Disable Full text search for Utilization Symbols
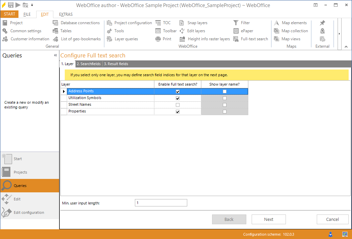Viewport: 352px width, 239px height. click(x=177, y=98)
